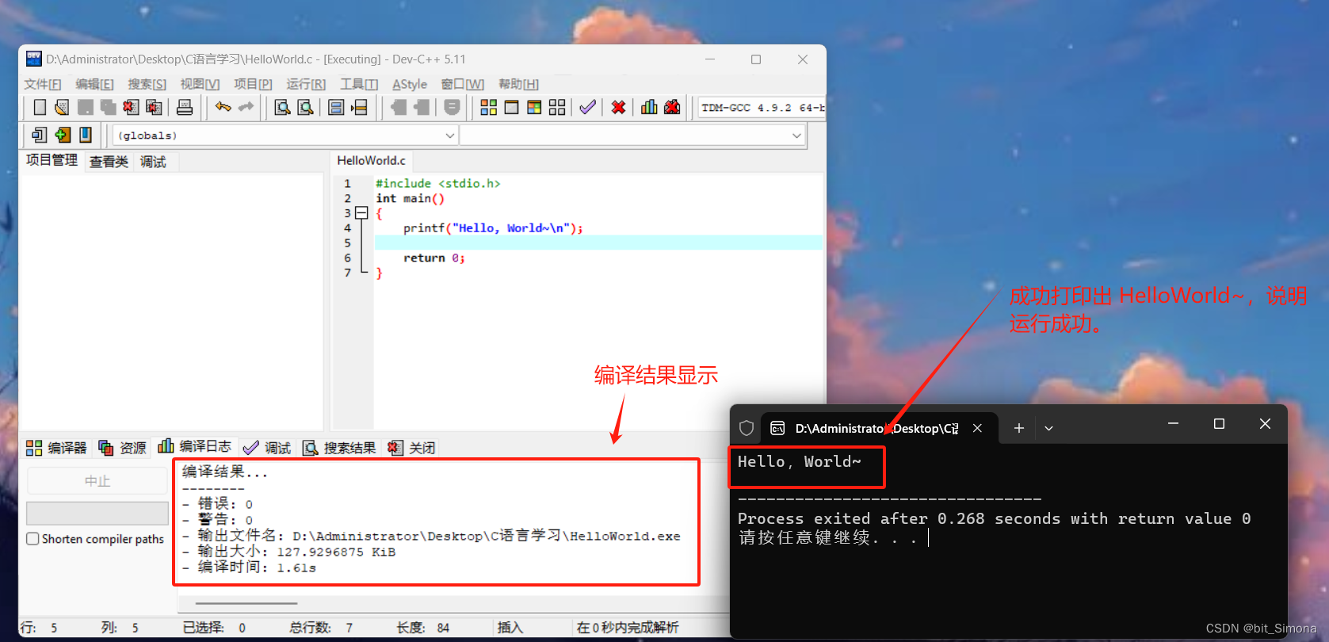Click the Goto Line toolbar icon

click(x=359, y=107)
